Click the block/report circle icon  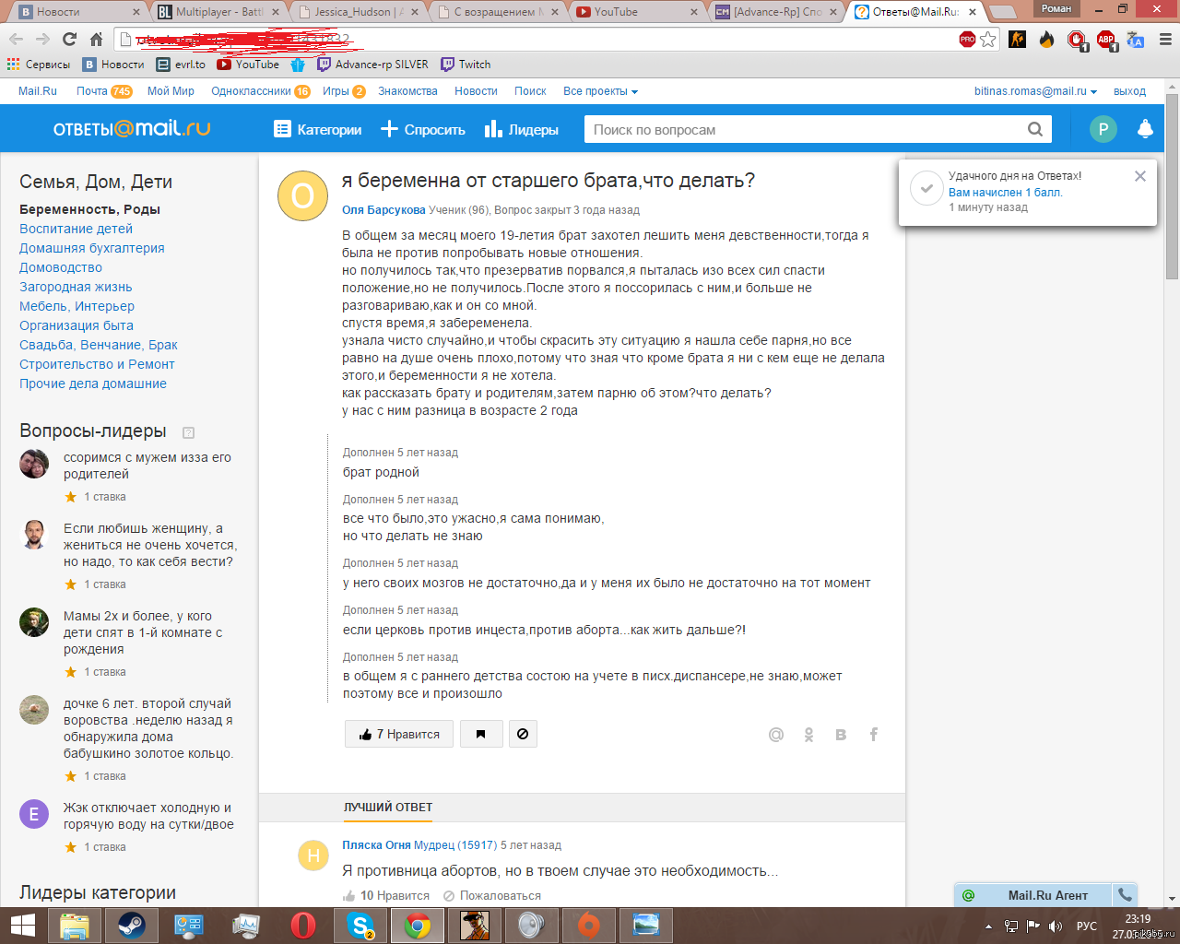[x=523, y=734]
